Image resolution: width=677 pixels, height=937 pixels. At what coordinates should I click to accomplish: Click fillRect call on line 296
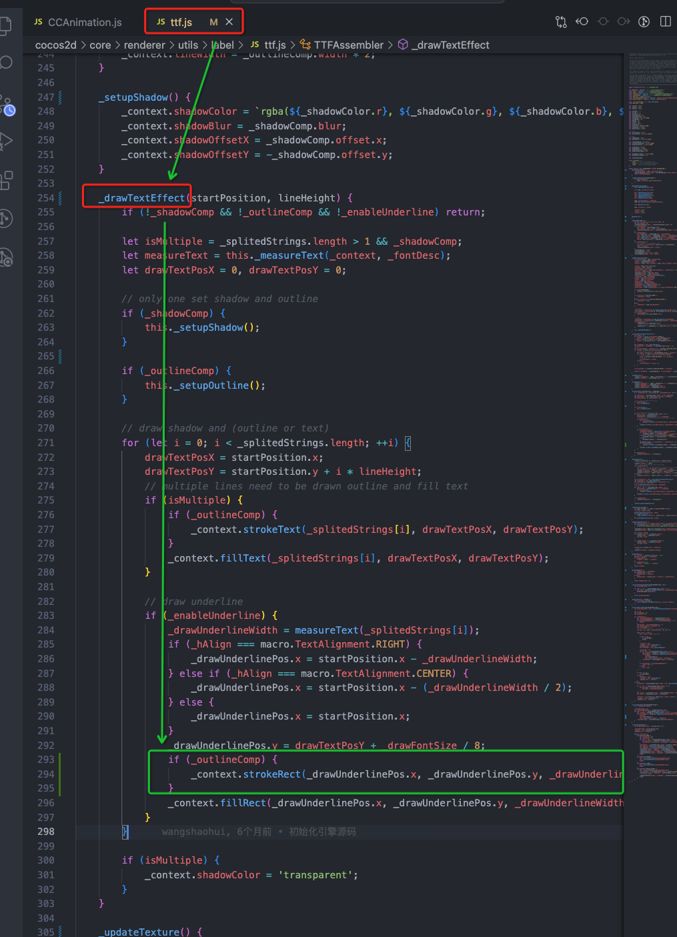point(243,803)
